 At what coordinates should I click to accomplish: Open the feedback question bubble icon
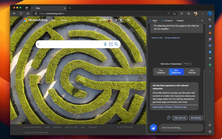pyautogui.click(x=169, y=118)
